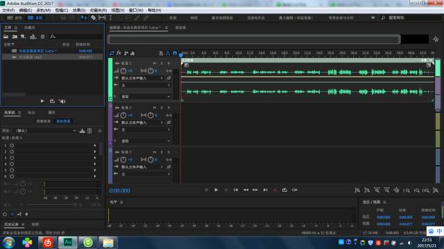
Task: Toggle loop playback in transport
Action: (x=284, y=190)
